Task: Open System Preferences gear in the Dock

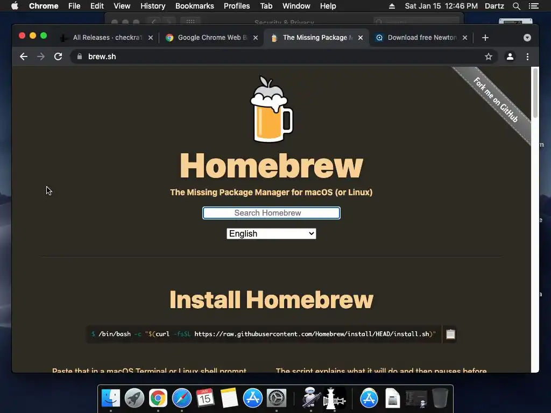Action: click(x=277, y=398)
